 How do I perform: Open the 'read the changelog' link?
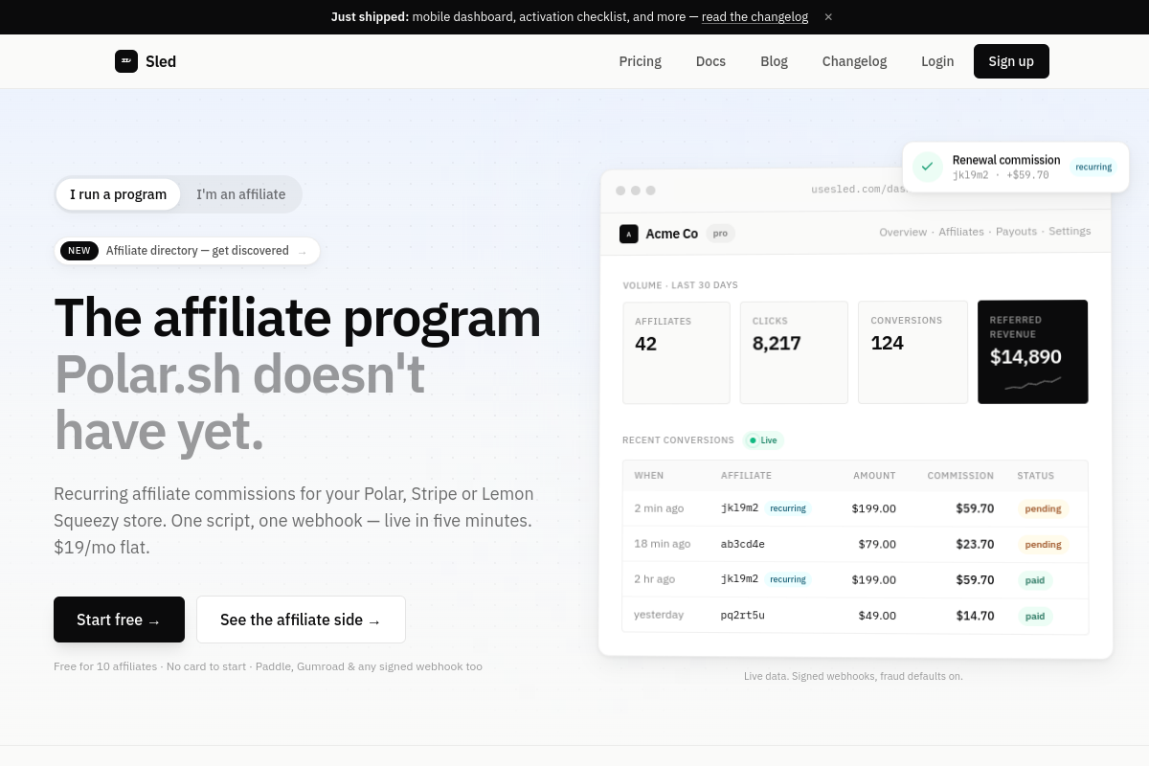[x=755, y=17]
